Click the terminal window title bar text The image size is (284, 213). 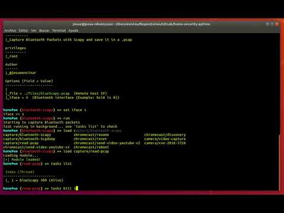pyautogui.click(x=141, y=24)
